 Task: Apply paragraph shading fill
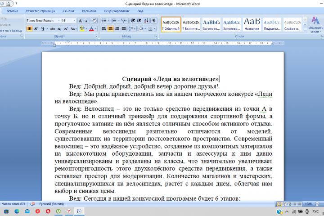click(141, 29)
